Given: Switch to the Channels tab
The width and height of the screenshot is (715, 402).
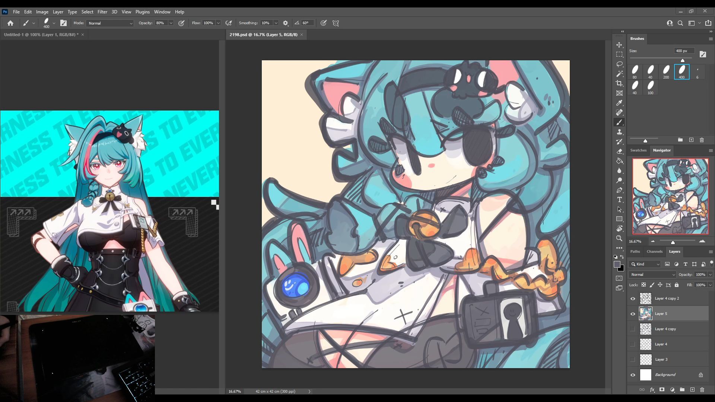Looking at the screenshot, I should pos(655,252).
